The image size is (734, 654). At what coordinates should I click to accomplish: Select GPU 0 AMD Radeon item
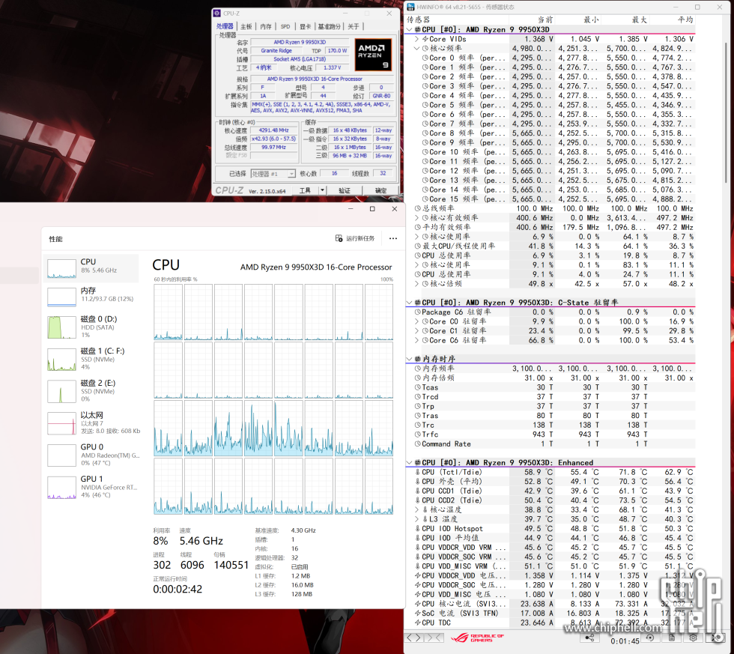click(91, 455)
